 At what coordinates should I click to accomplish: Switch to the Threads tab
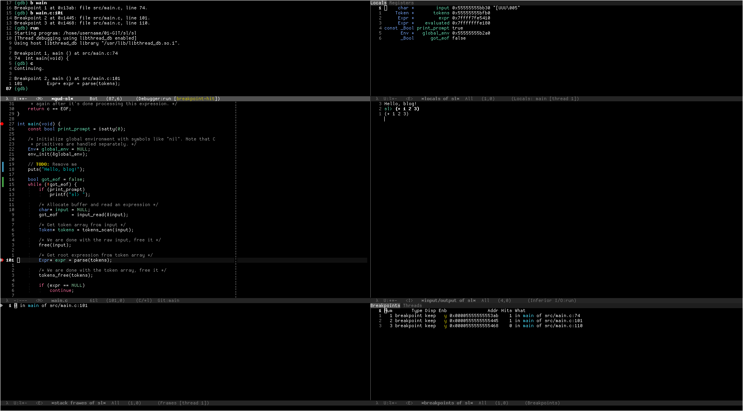point(412,305)
